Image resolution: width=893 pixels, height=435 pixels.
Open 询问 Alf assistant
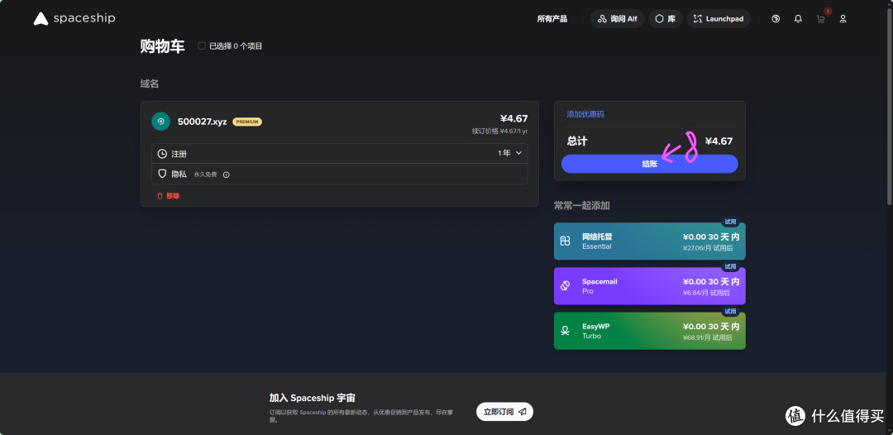tap(617, 19)
